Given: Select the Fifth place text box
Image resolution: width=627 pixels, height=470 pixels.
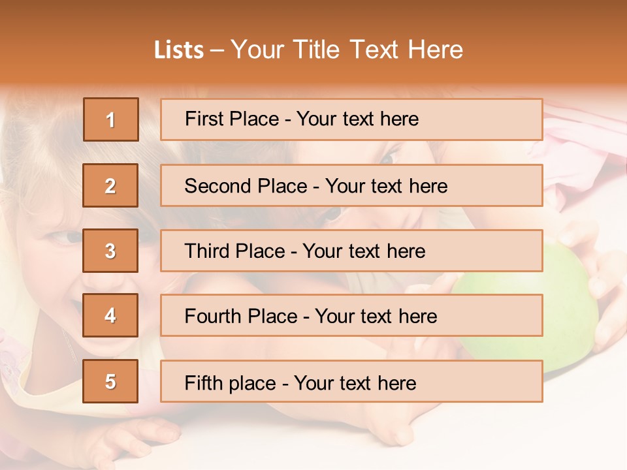Looking at the screenshot, I should [351, 381].
